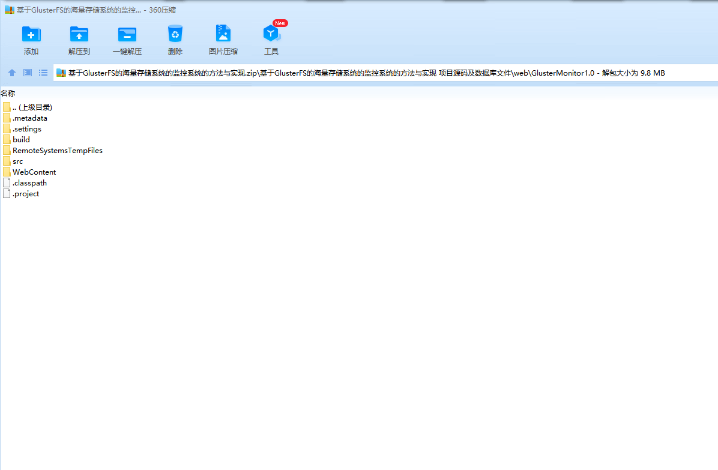
Task: Select the WebContent folder
Action: tap(29, 172)
